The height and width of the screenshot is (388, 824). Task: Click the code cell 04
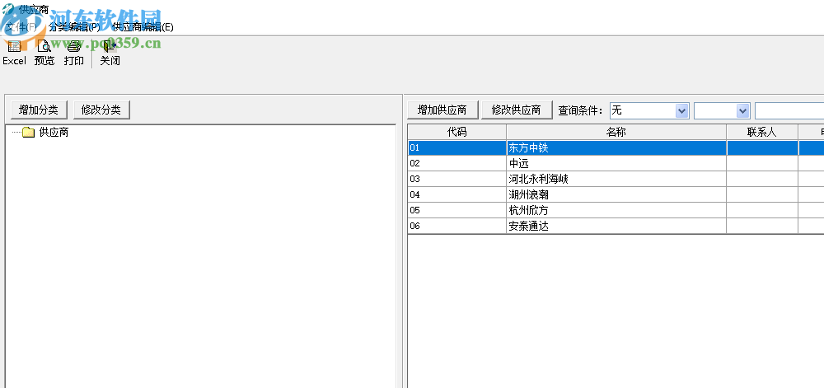pos(456,194)
